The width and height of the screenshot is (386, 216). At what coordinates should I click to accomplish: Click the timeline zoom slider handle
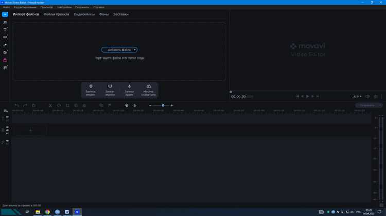[163, 105]
